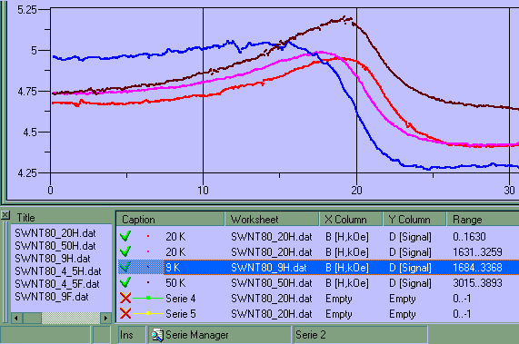Image resolution: width=519 pixels, height=344 pixels.
Task: Click the Serie Manager status bar label
Action: click(197, 335)
